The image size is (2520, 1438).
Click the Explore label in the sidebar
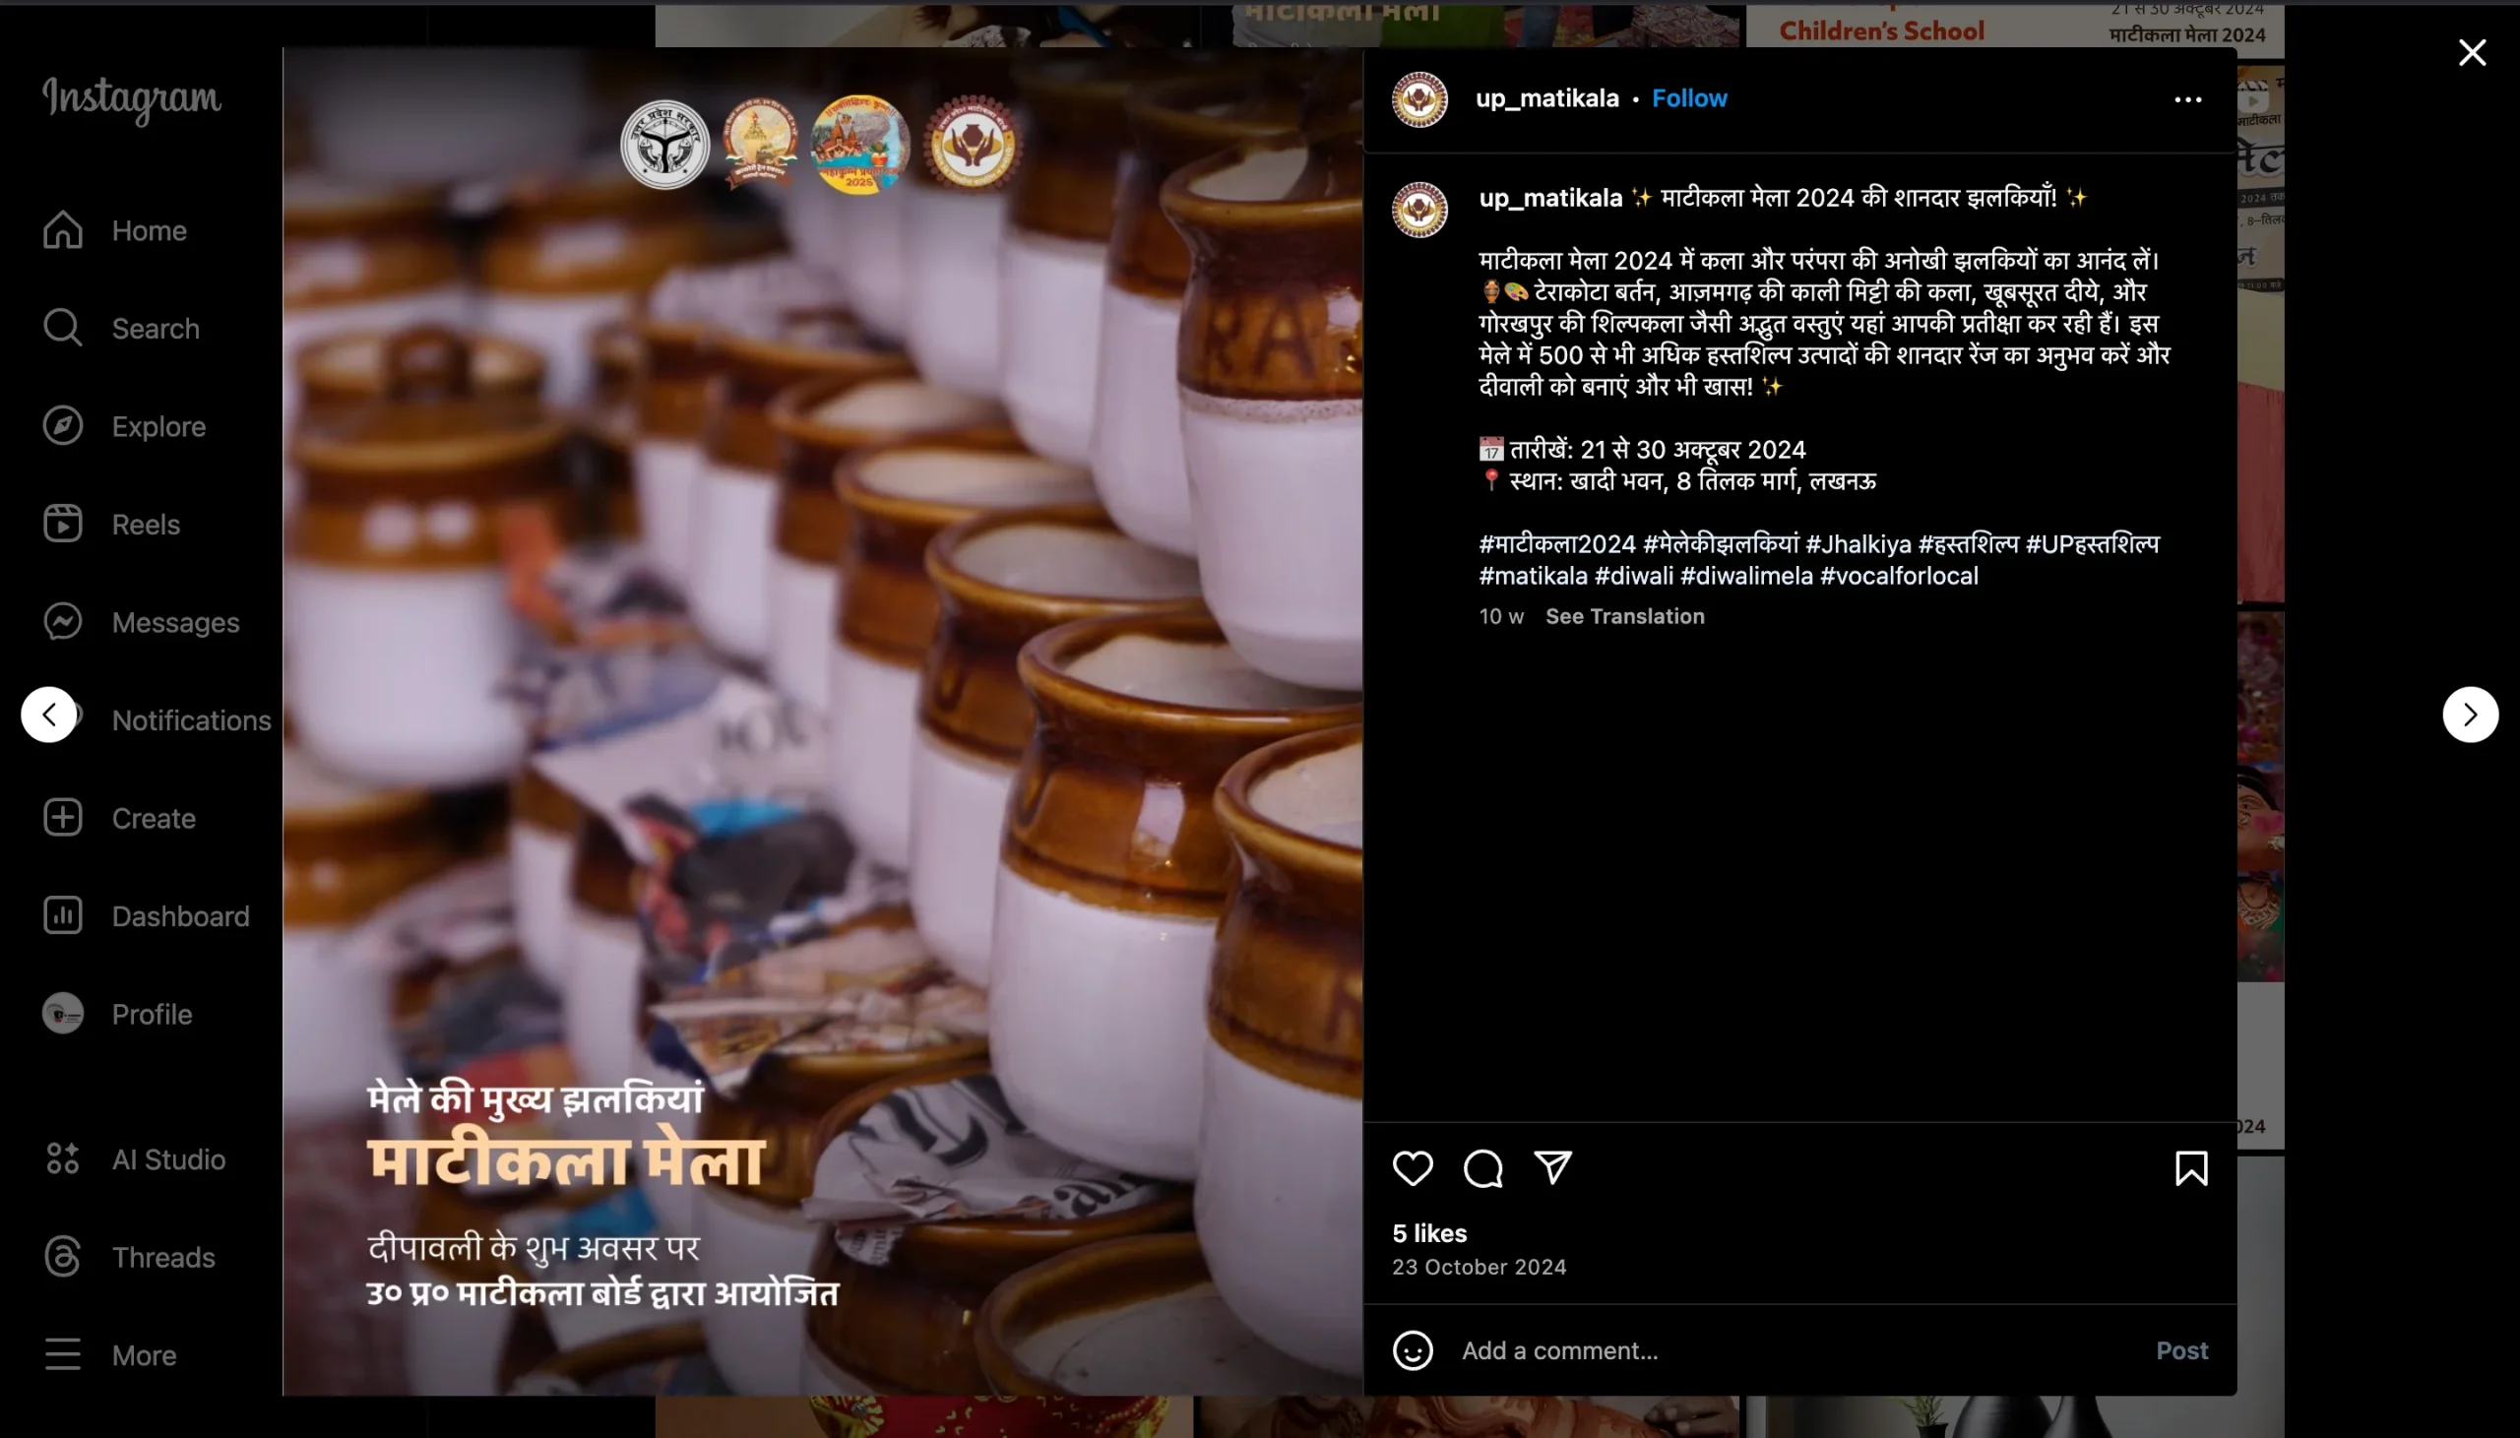point(159,425)
